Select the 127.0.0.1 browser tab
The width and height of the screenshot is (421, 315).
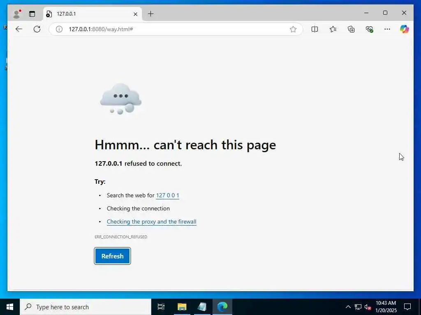[92, 14]
